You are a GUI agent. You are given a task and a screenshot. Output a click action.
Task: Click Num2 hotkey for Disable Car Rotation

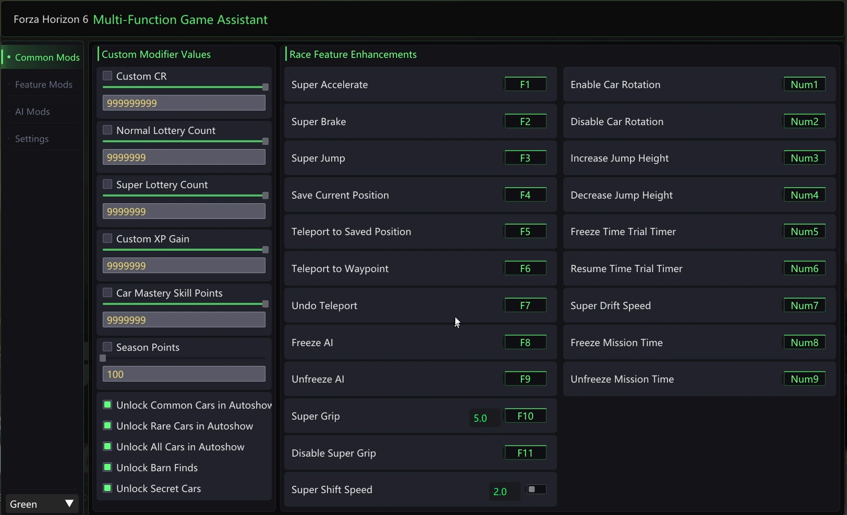coord(804,121)
